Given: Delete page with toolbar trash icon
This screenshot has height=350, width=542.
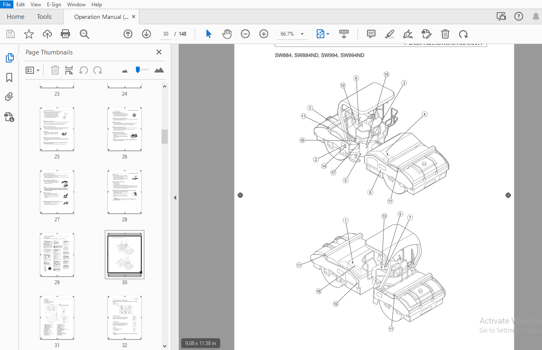Looking at the screenshot, I should point(445,34).
